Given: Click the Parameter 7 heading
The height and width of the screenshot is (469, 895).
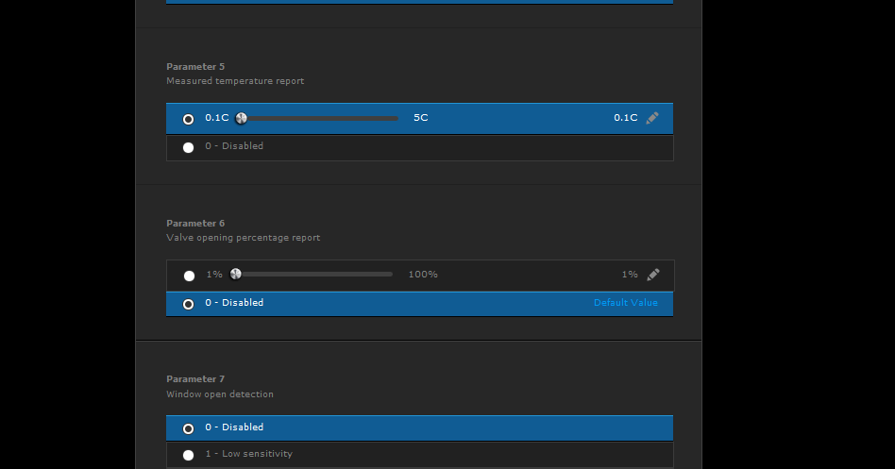Looking at the screenshot, I should click(x=195, y=378).
